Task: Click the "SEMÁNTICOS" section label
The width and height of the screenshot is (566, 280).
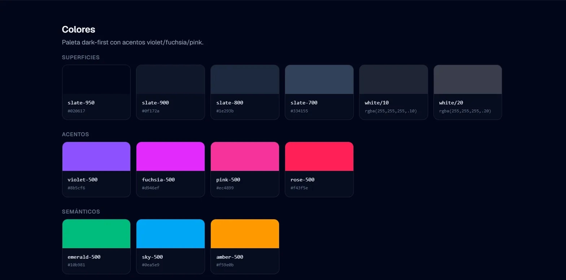Action: tap(81, 211)
